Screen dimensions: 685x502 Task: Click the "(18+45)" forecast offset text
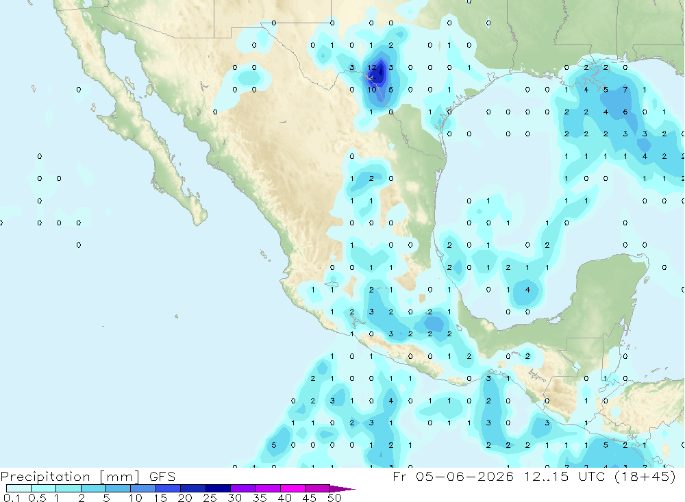tap(645, 476)
